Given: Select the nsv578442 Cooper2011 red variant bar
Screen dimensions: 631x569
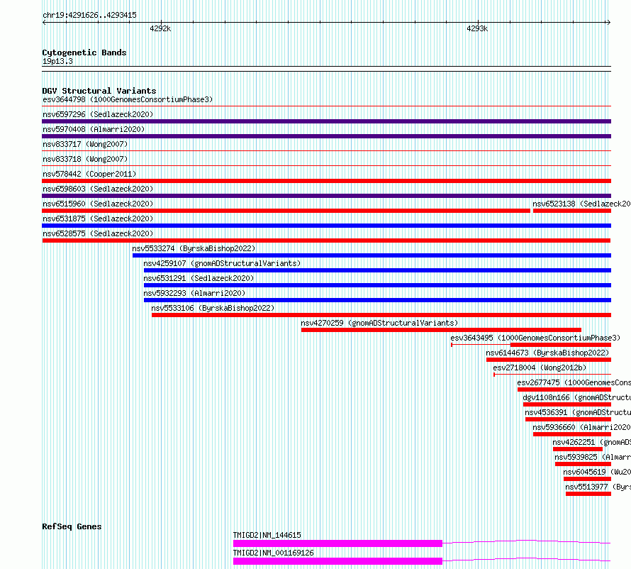Looking at the screenshot, I should [x=326, y=181].
